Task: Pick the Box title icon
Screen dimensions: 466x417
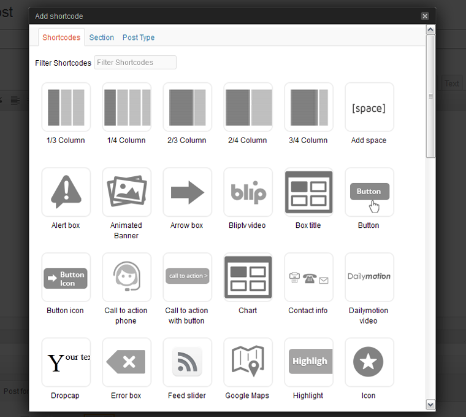Action: pyautogui.click(x=308, y=192)
